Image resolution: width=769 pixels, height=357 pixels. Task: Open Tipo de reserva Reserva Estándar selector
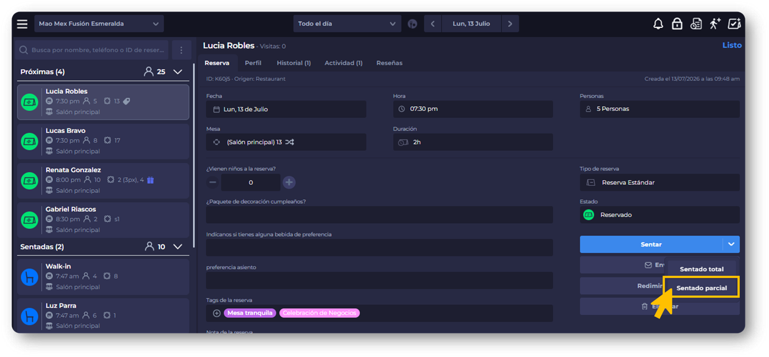660,183
